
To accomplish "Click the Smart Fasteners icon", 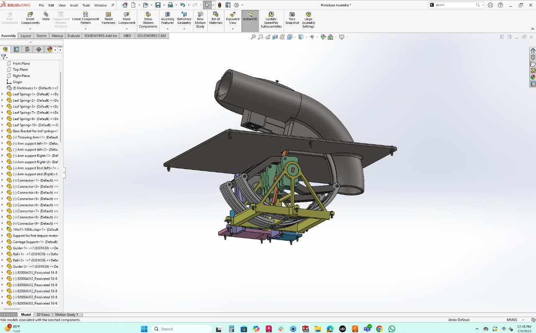I will [108, 18].
